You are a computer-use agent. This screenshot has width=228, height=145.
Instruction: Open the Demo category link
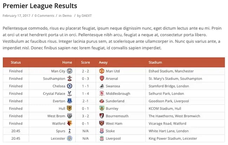pyautogui.click(x=67, y=16)
